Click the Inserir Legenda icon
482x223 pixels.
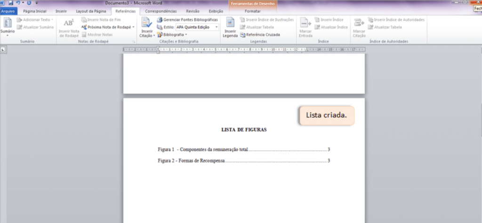tap(230, 24)
